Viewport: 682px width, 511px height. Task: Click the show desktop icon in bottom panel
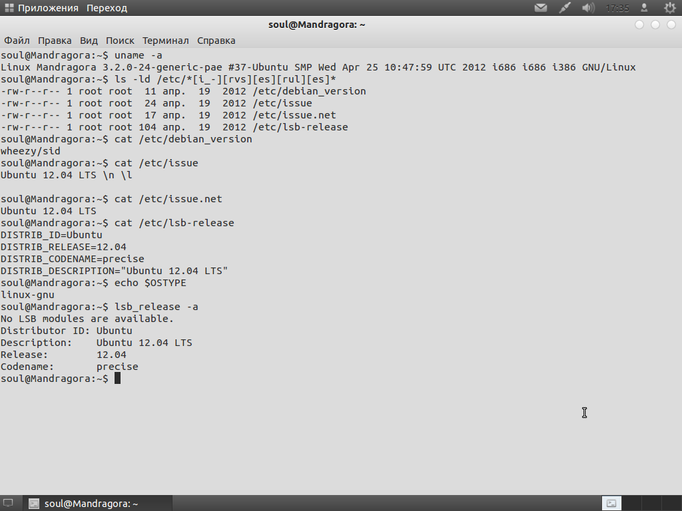tap(8, 503)
